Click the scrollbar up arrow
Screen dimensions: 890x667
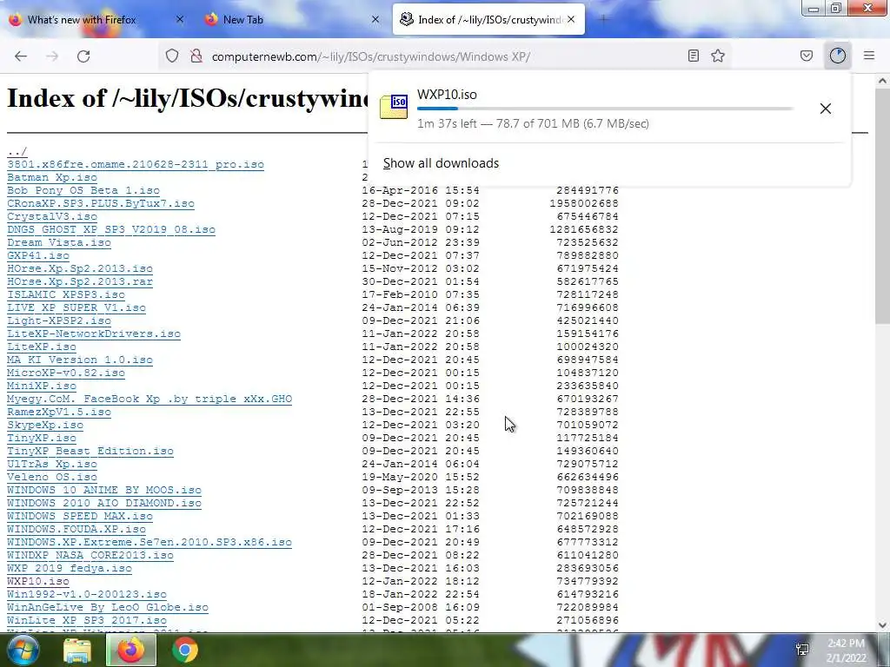(x=882, y=81)
